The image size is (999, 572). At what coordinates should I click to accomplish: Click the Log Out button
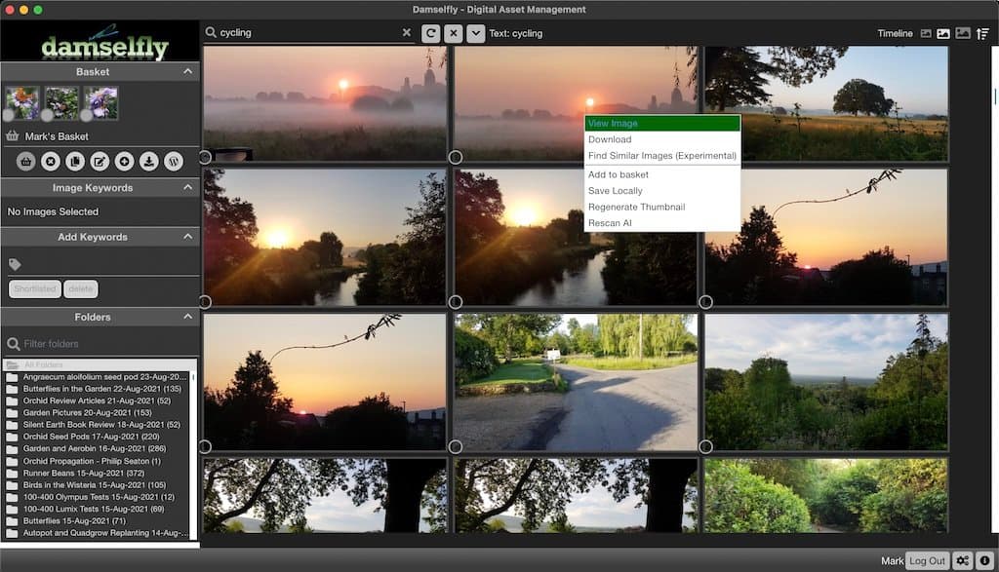click(926, 560)
